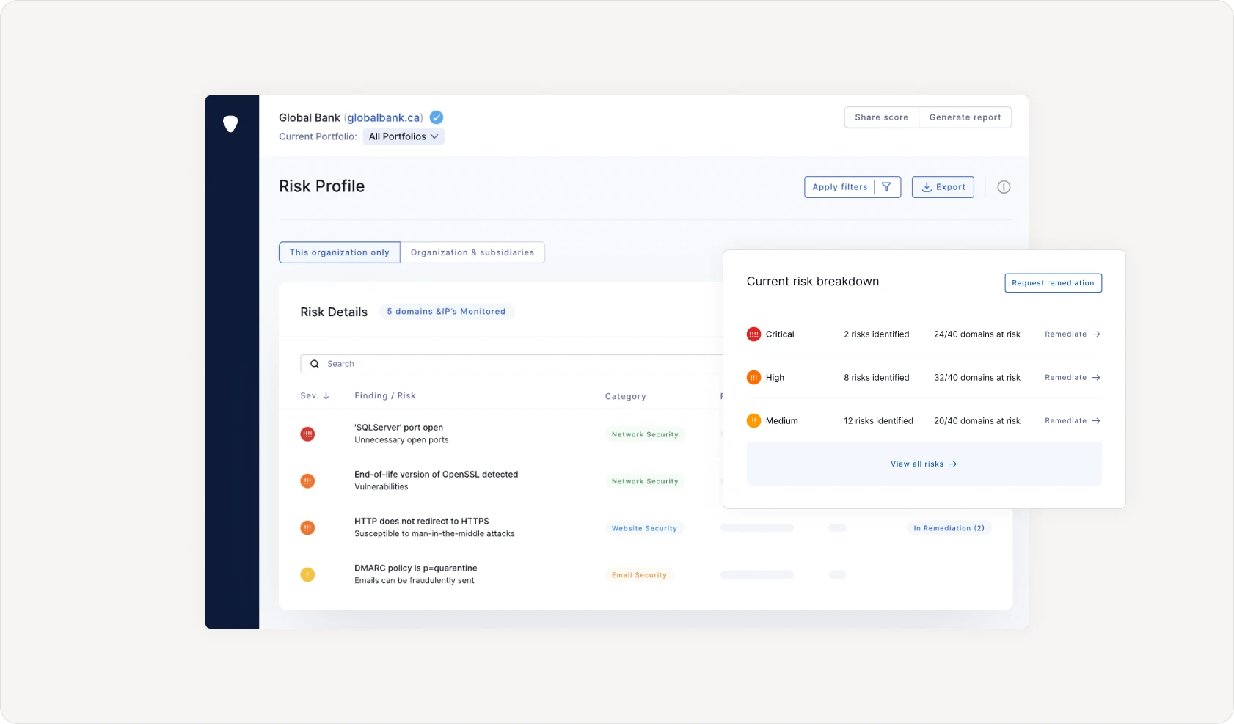1234x724 pixels.
Task: Click Network Security tag on OpenSSL row
Action: pos(645,481)
